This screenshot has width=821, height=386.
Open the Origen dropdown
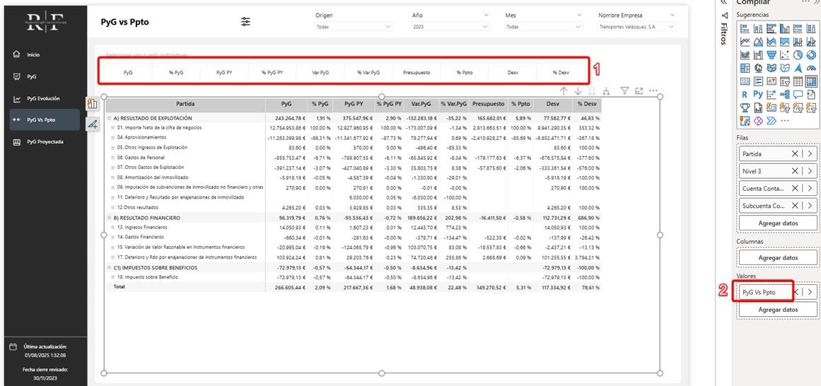354,26
